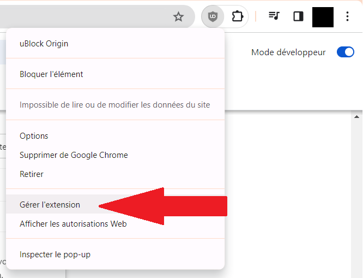Open the Chrome three-dot menu
Image resolution: width=363 pixels, height=278 pixels.
(347, 16)
